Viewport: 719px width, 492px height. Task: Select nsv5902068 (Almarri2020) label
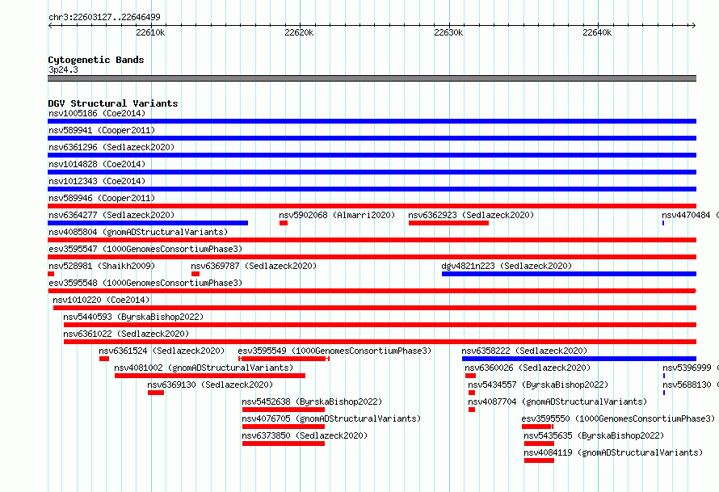pyautogui.click(x=337, y=215)
